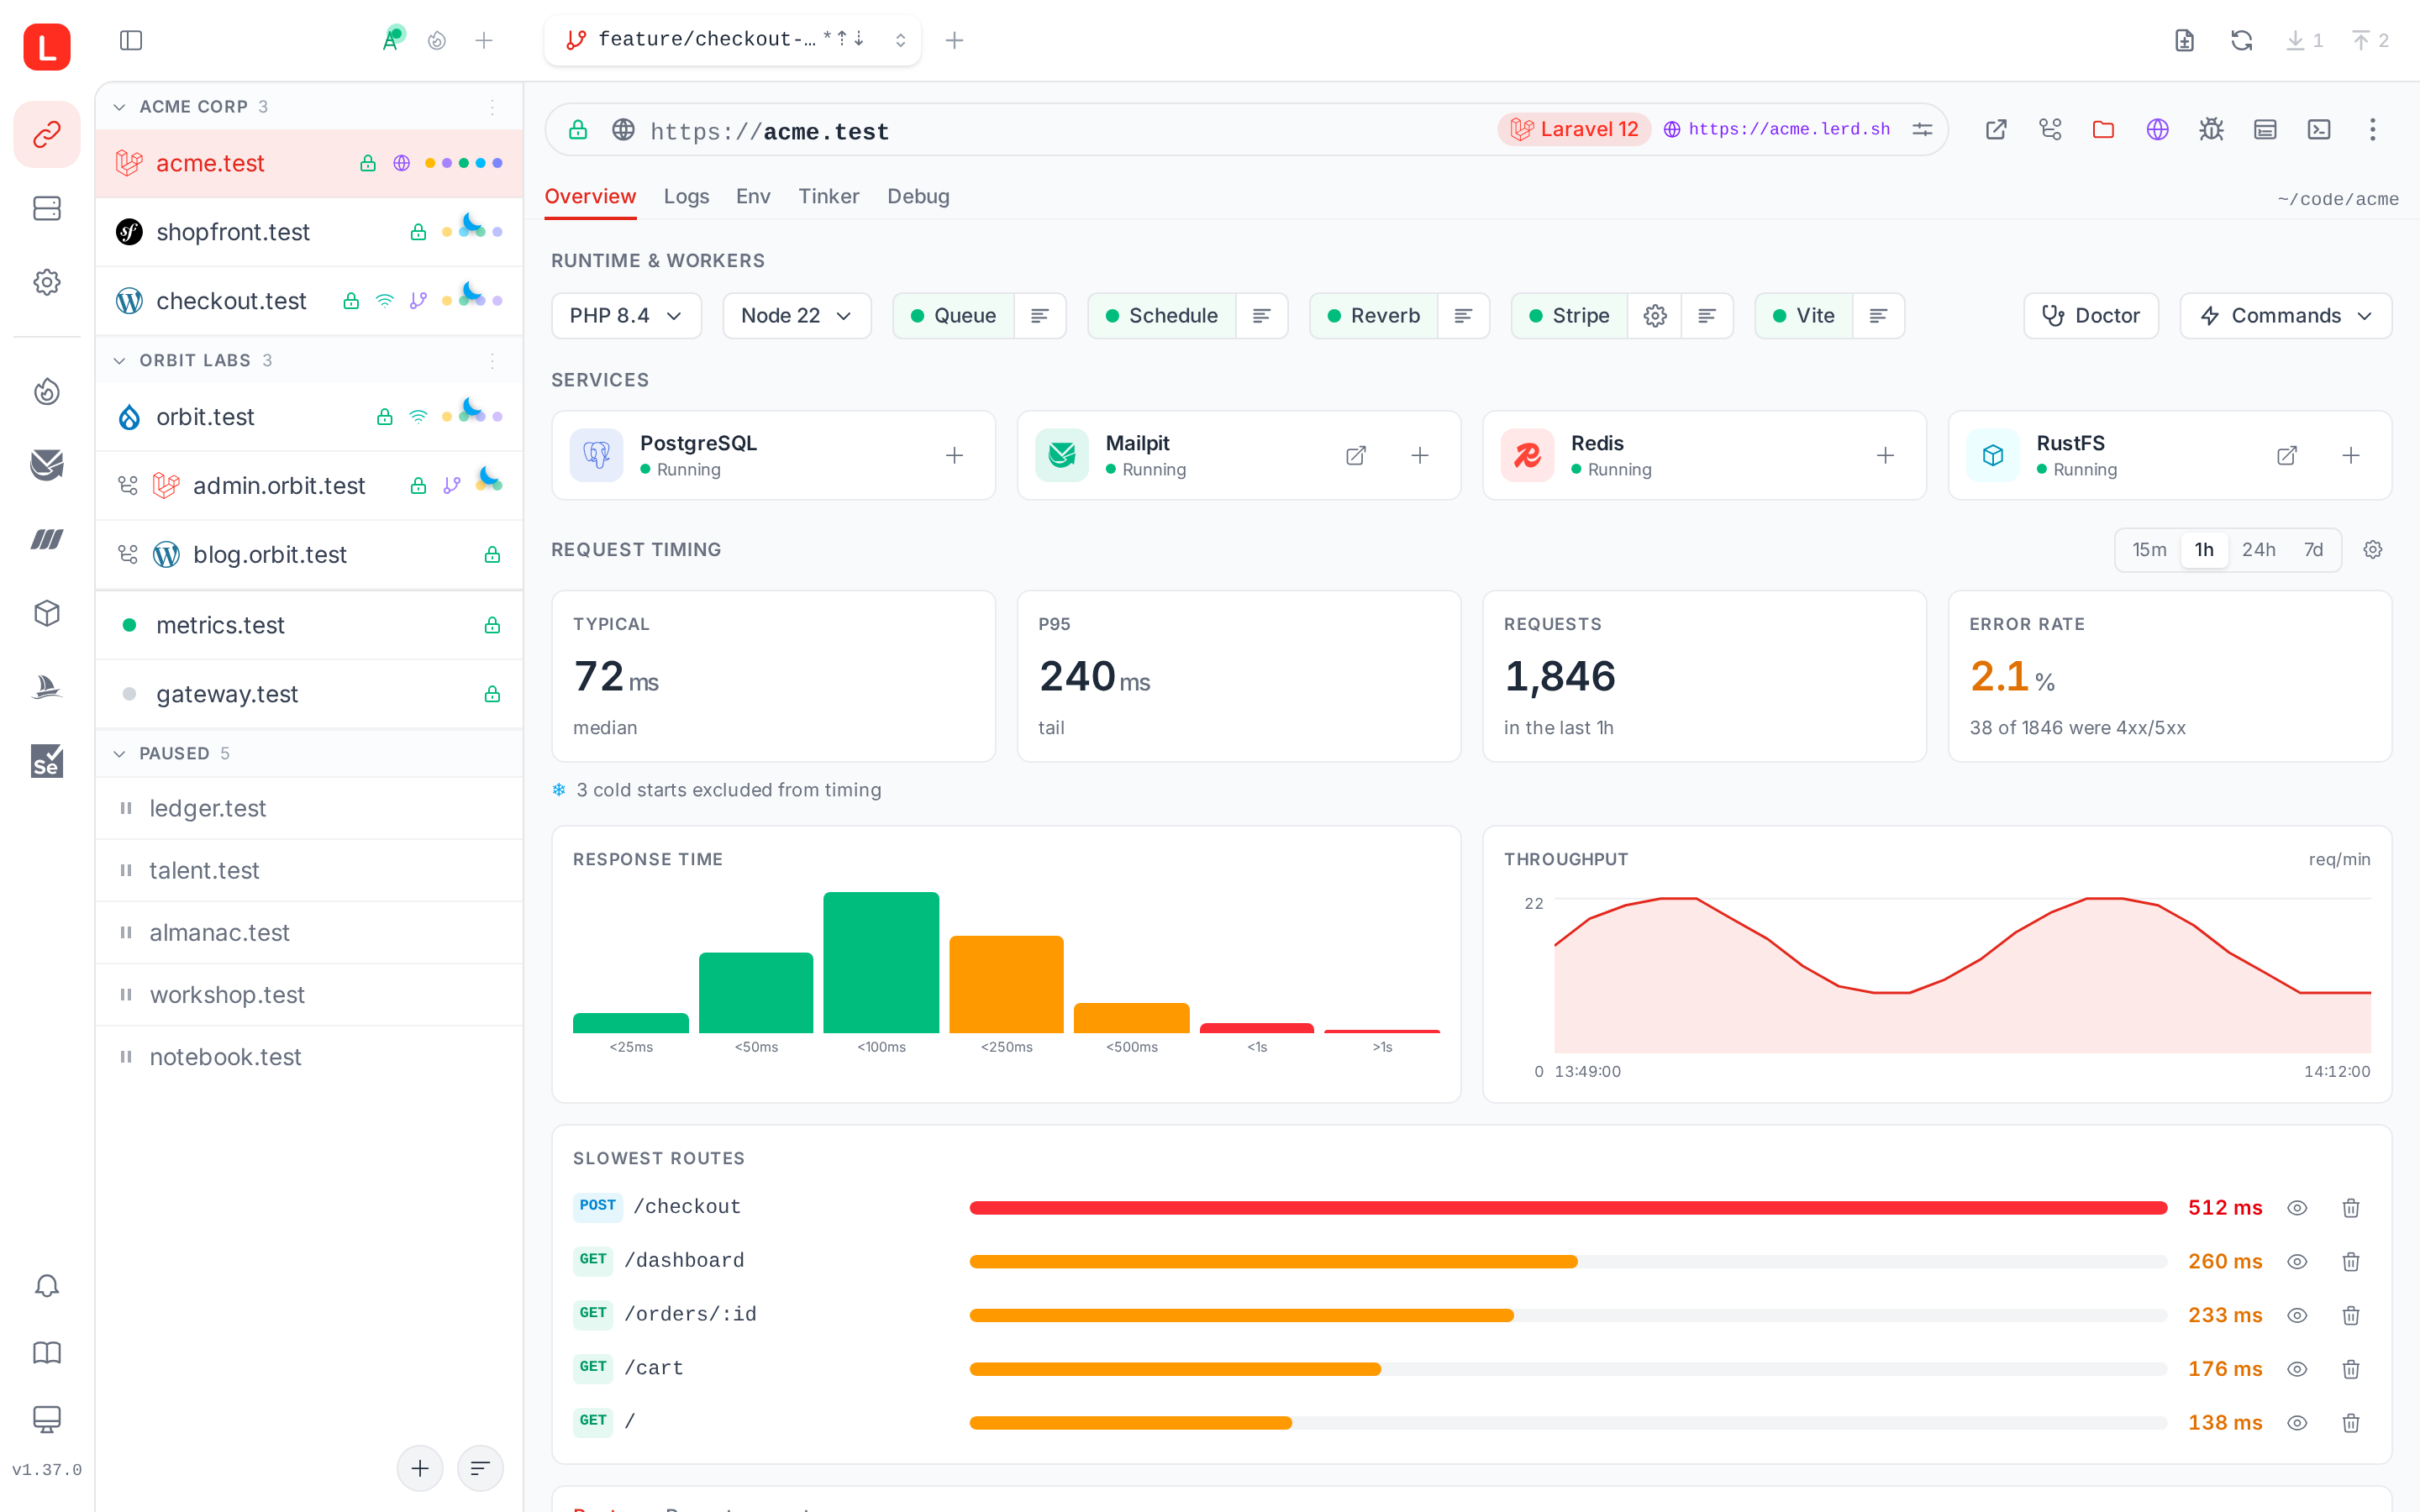Viewport: 2420px width, 1512px height.
Task: Open the terminal icon in toolbar
Action: [x=2319, y=129]
